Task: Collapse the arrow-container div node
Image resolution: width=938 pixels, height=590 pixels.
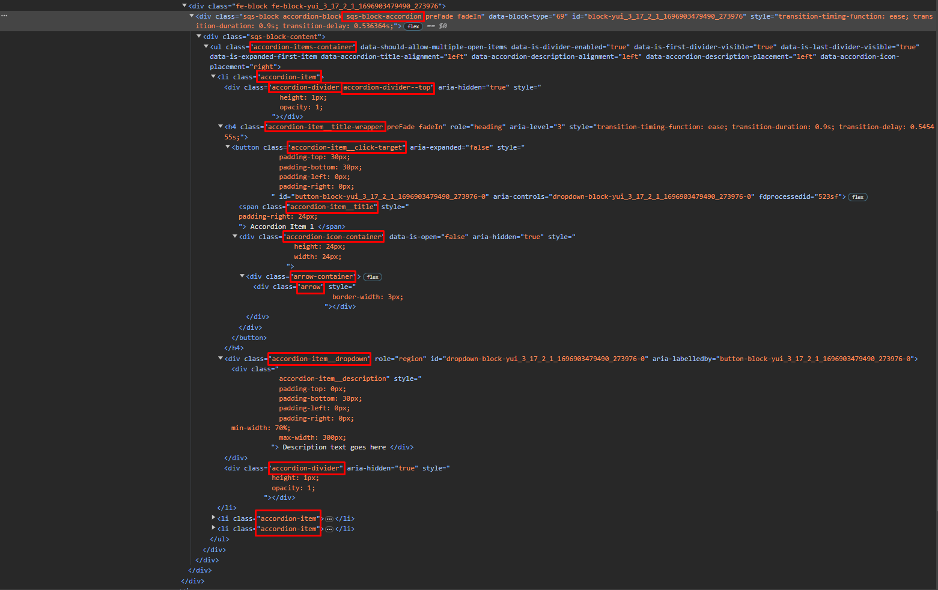Action: [242, 276]
